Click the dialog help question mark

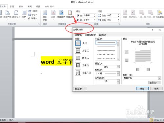153,30
